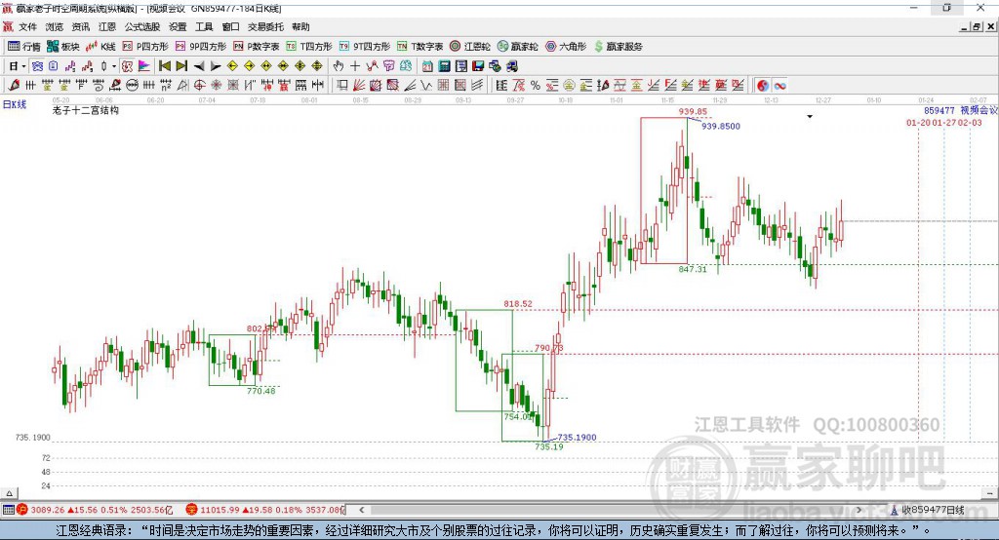Open the 六角形 hexagon tool
Screen dimensions: 999x540
coord(566,47)
